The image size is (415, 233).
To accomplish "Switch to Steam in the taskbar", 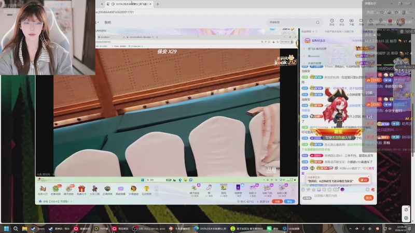I will pyautogui.click(x=38, y=228).
